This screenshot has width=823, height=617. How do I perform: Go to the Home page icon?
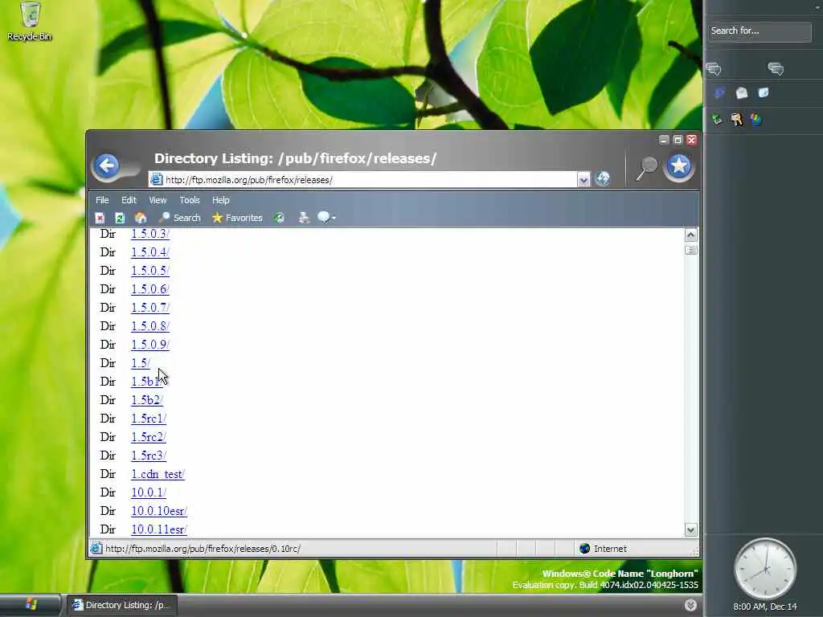click(x=140, y=218)
